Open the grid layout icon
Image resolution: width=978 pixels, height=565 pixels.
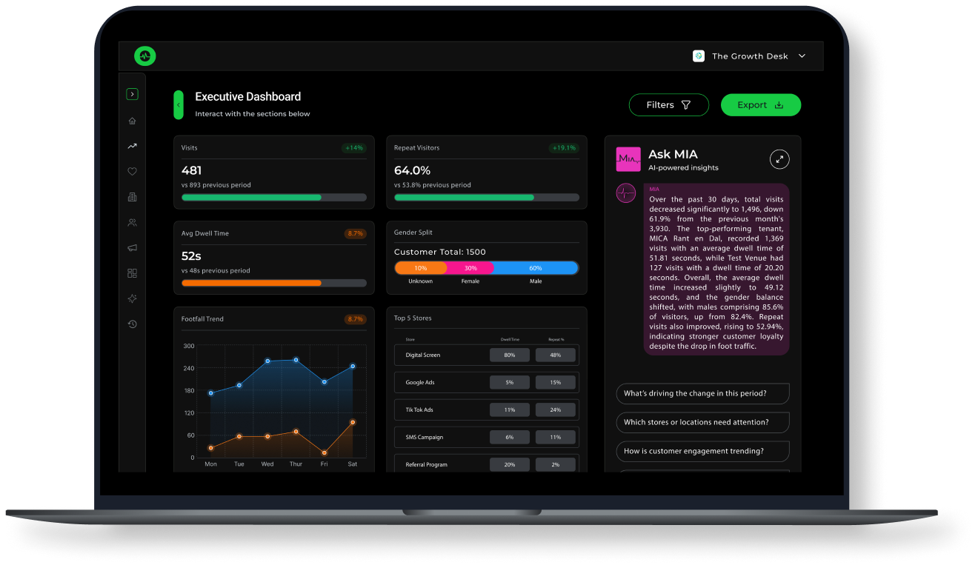tap(132, 273)
